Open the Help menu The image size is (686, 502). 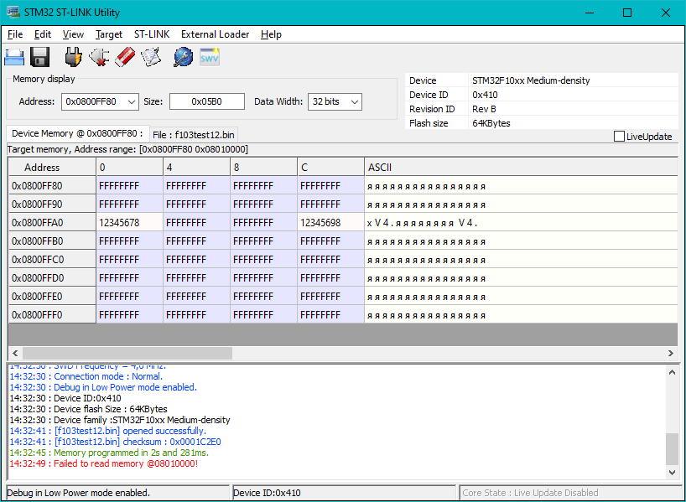click(x=271, y=34)
